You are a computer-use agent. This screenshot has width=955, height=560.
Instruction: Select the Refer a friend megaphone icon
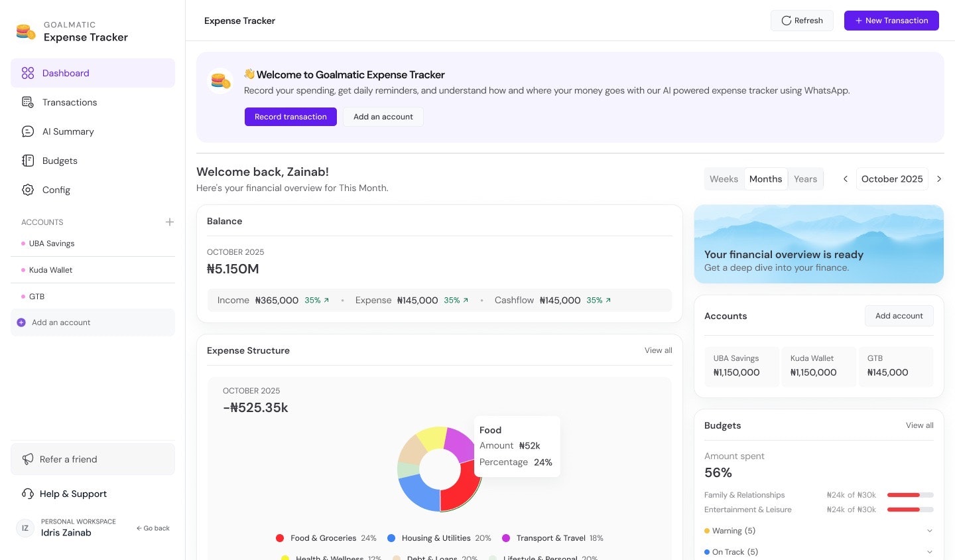27,459
